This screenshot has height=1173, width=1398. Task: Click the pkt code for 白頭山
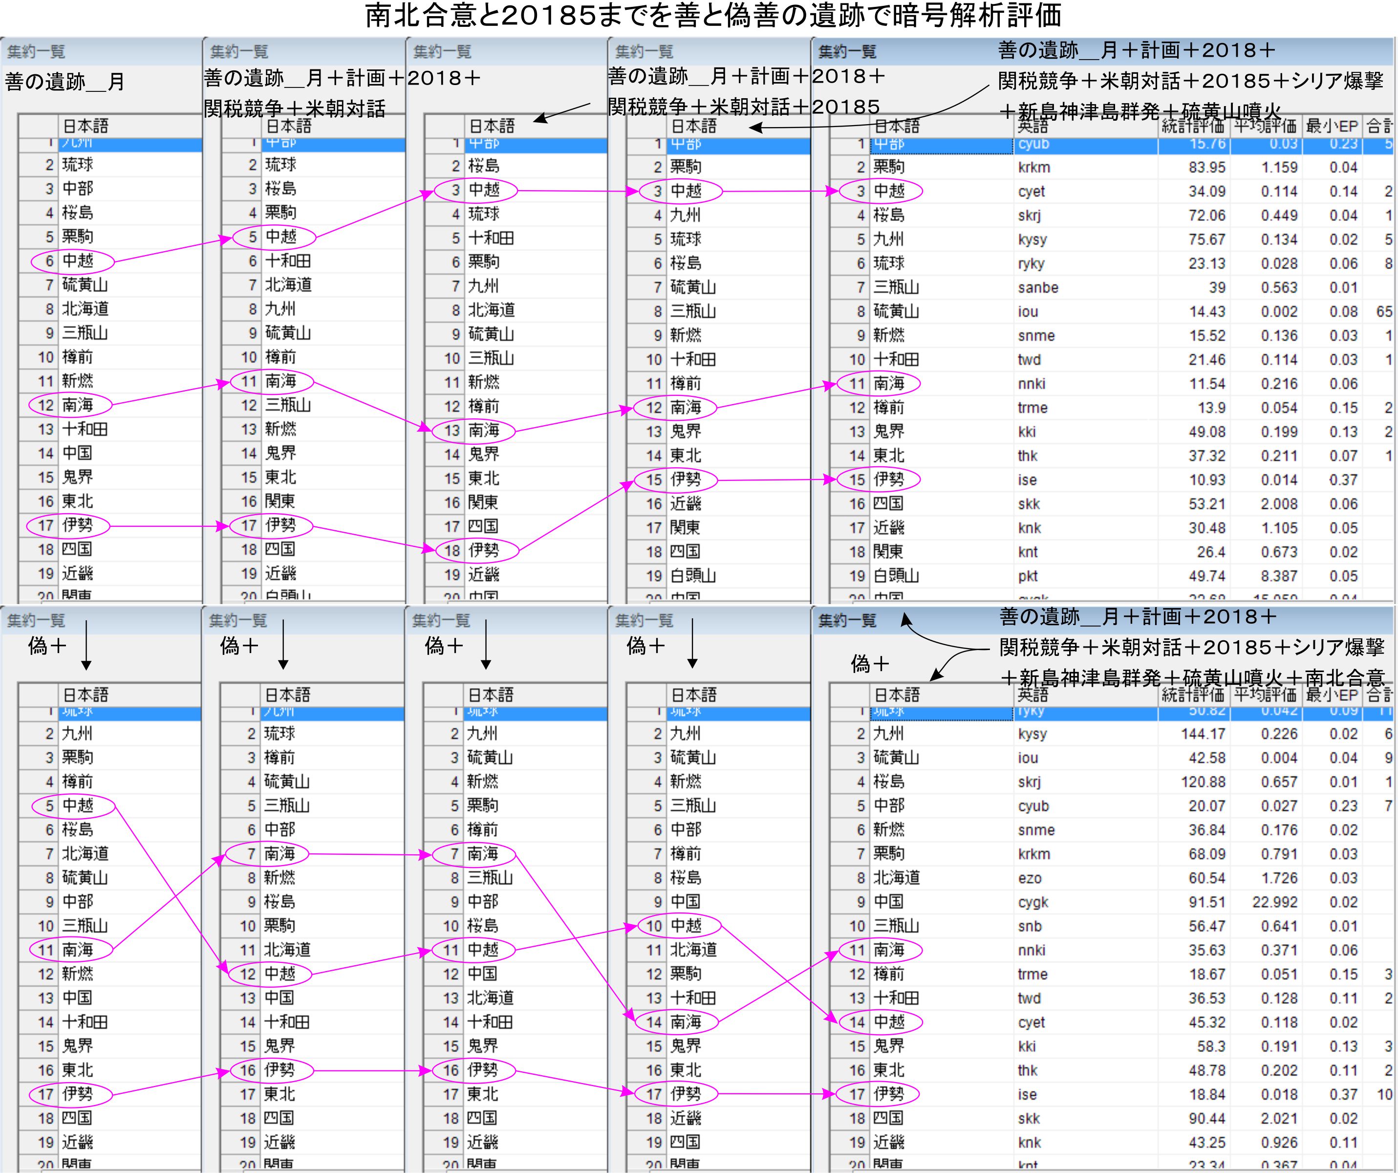[x=1027, y=577]
